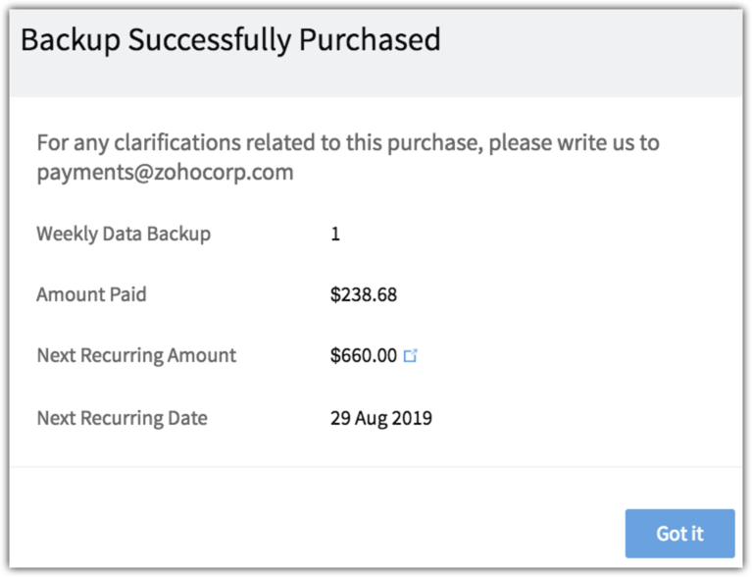This screenshot has height=577, width=752.
Task: Open the external link icon beside $660.00
Action: [411, 356]
